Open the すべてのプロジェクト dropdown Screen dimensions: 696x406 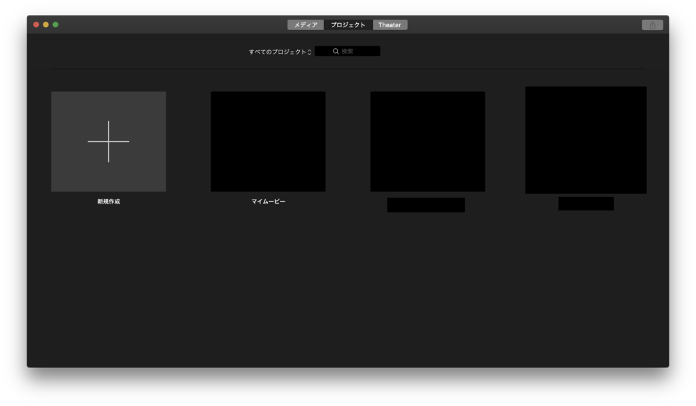click(280, 52)
